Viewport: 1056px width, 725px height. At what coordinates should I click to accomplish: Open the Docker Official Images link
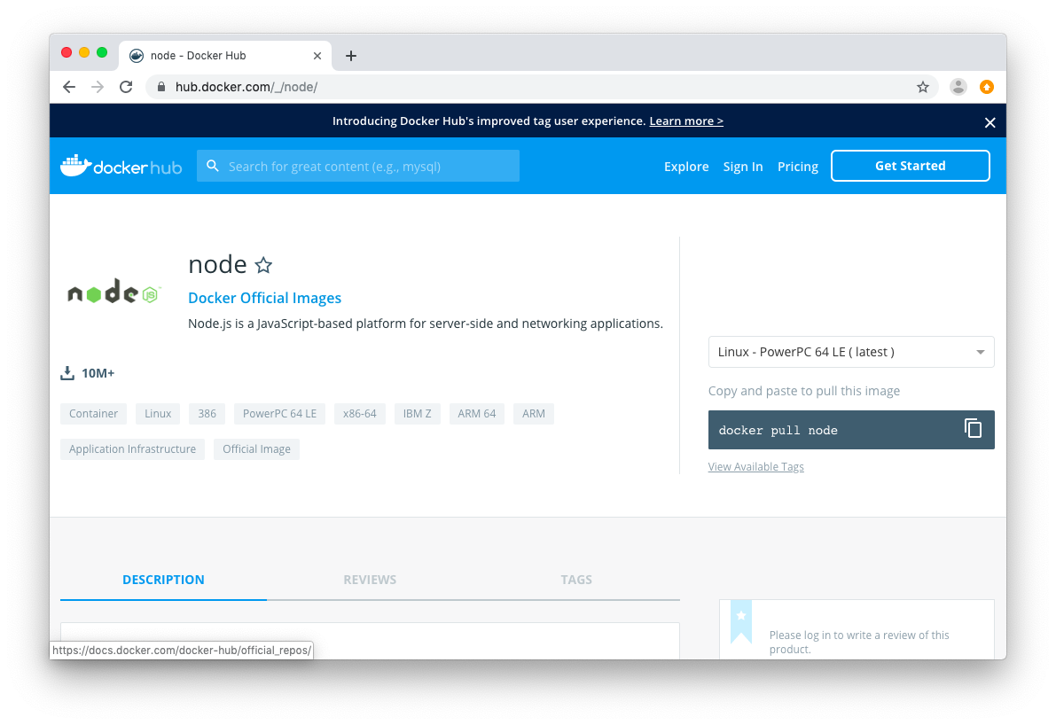tap(265, 298)
